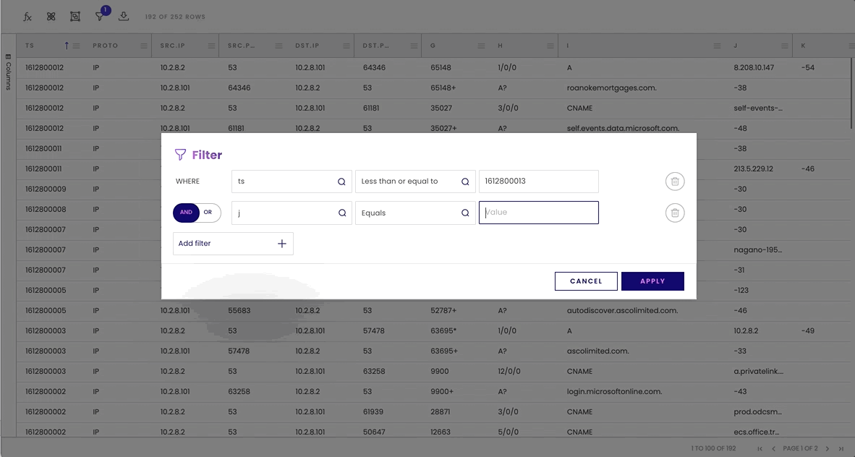Click cell 65148+ in G column
The height and width of the screenshot is (457, 855).
(443, 87)
